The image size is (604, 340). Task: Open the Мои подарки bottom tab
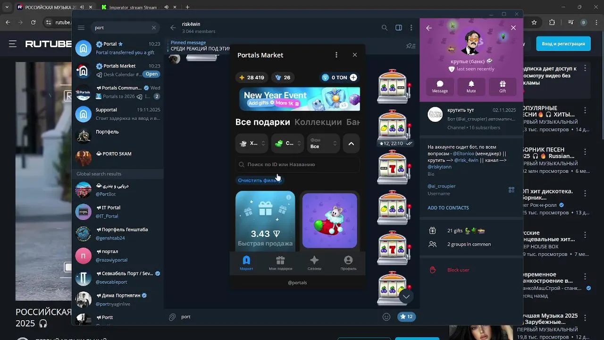coord(280,263)
